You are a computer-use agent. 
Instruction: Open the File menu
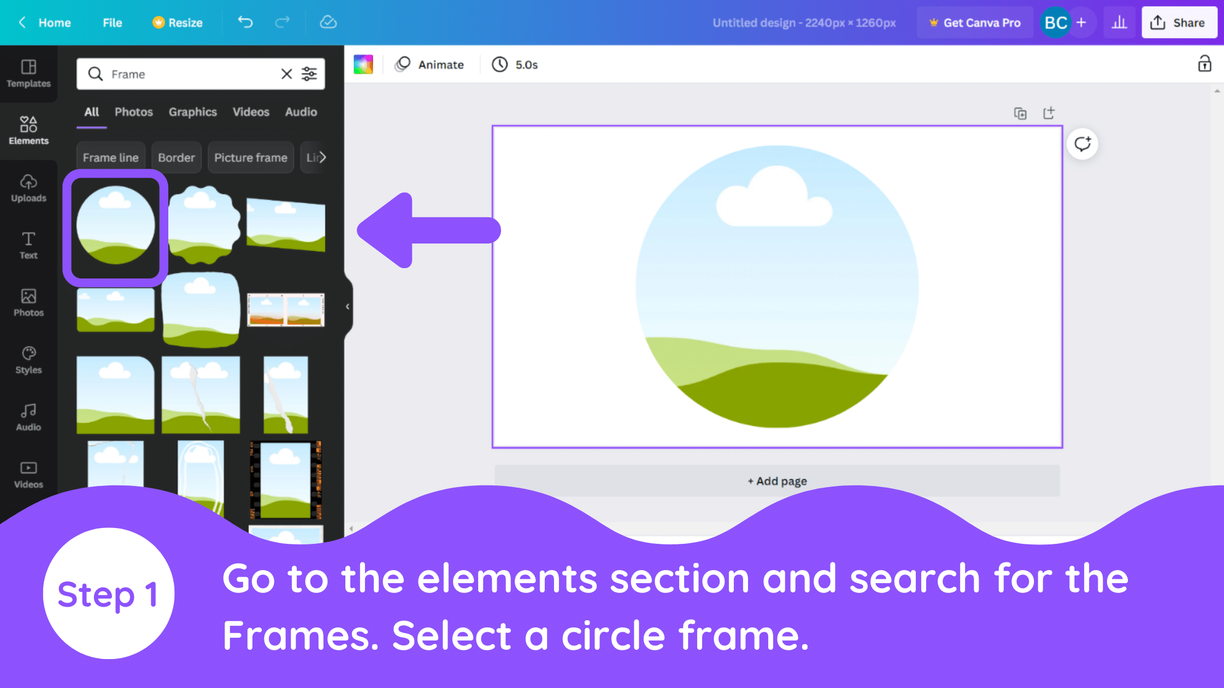[x=112, y=22]
